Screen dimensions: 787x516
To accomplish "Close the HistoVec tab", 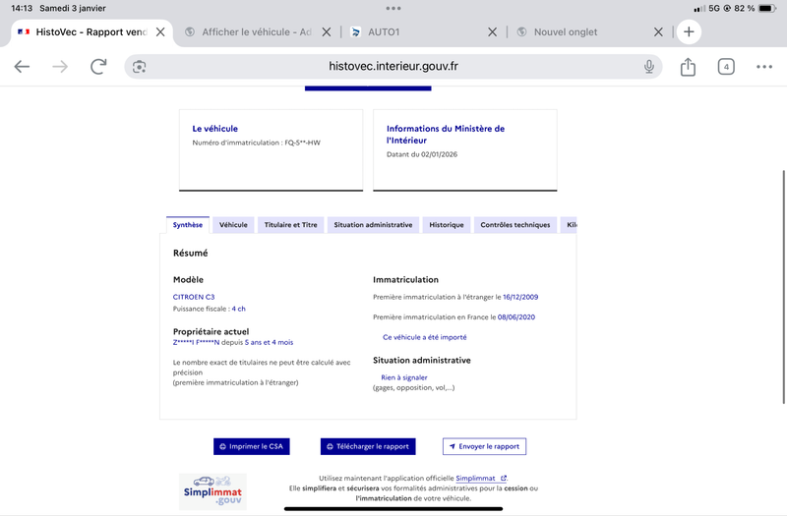I will (x=160, y=31).
